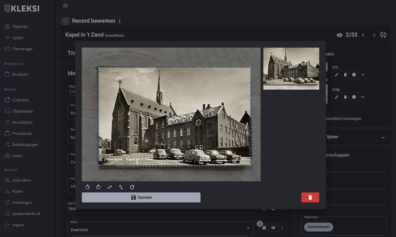The width and height of the screenshot is (396, 237).
Task: Click the red delete trash button
Action: point(310,197)
